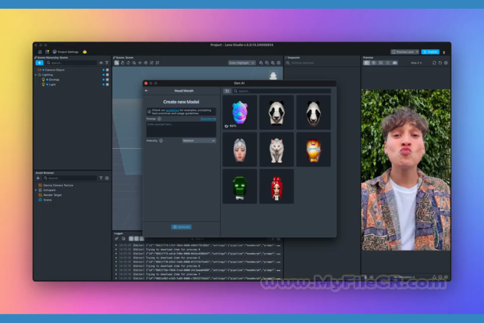484x323 pixels.
Task: Toggle the eye visibility filter in Scene Hierarchy
Action: [101, 63]
